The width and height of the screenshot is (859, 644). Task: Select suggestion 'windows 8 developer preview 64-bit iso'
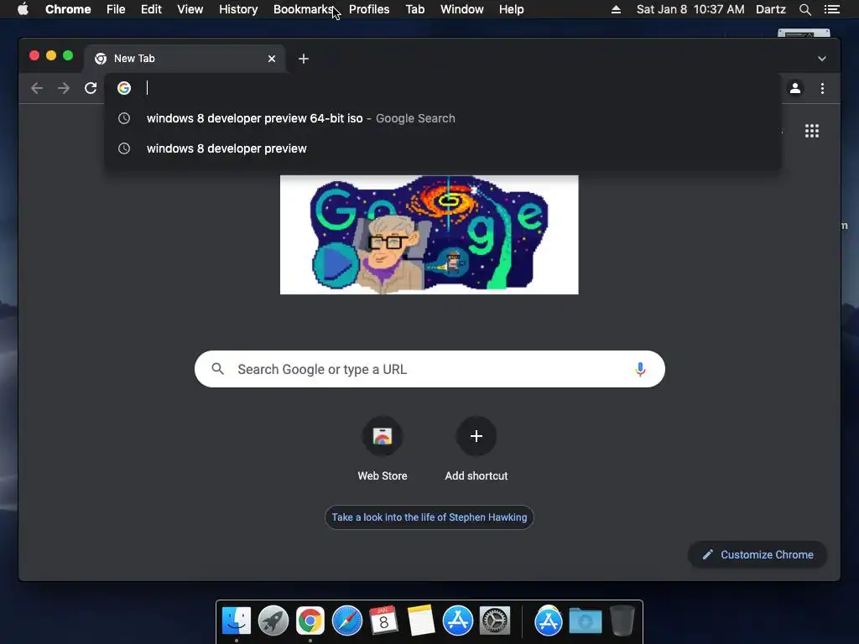[443, 118]
